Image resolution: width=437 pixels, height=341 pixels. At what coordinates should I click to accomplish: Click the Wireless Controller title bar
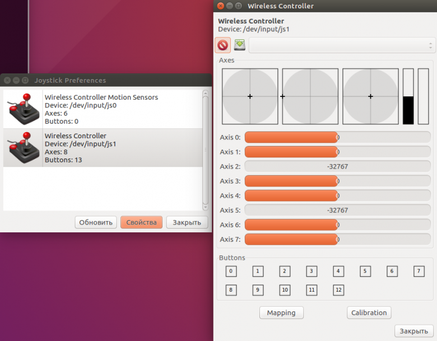point(325,6)
